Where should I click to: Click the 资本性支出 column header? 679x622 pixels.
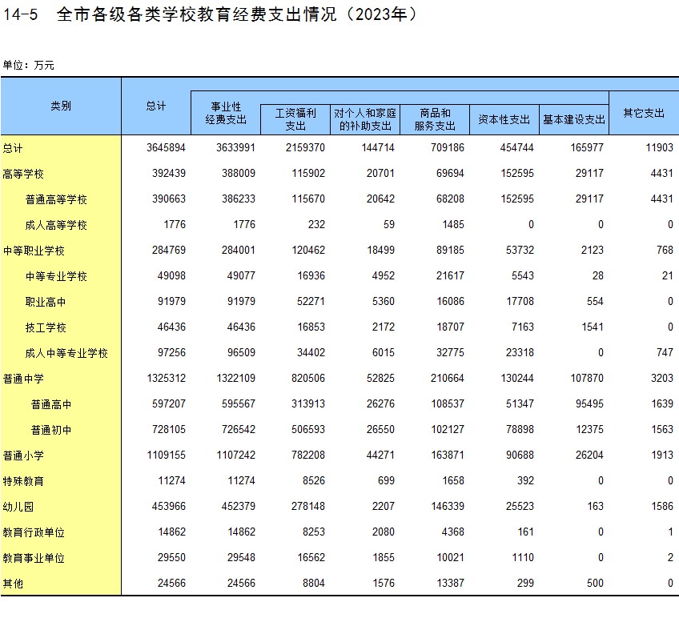pos(504,119)
